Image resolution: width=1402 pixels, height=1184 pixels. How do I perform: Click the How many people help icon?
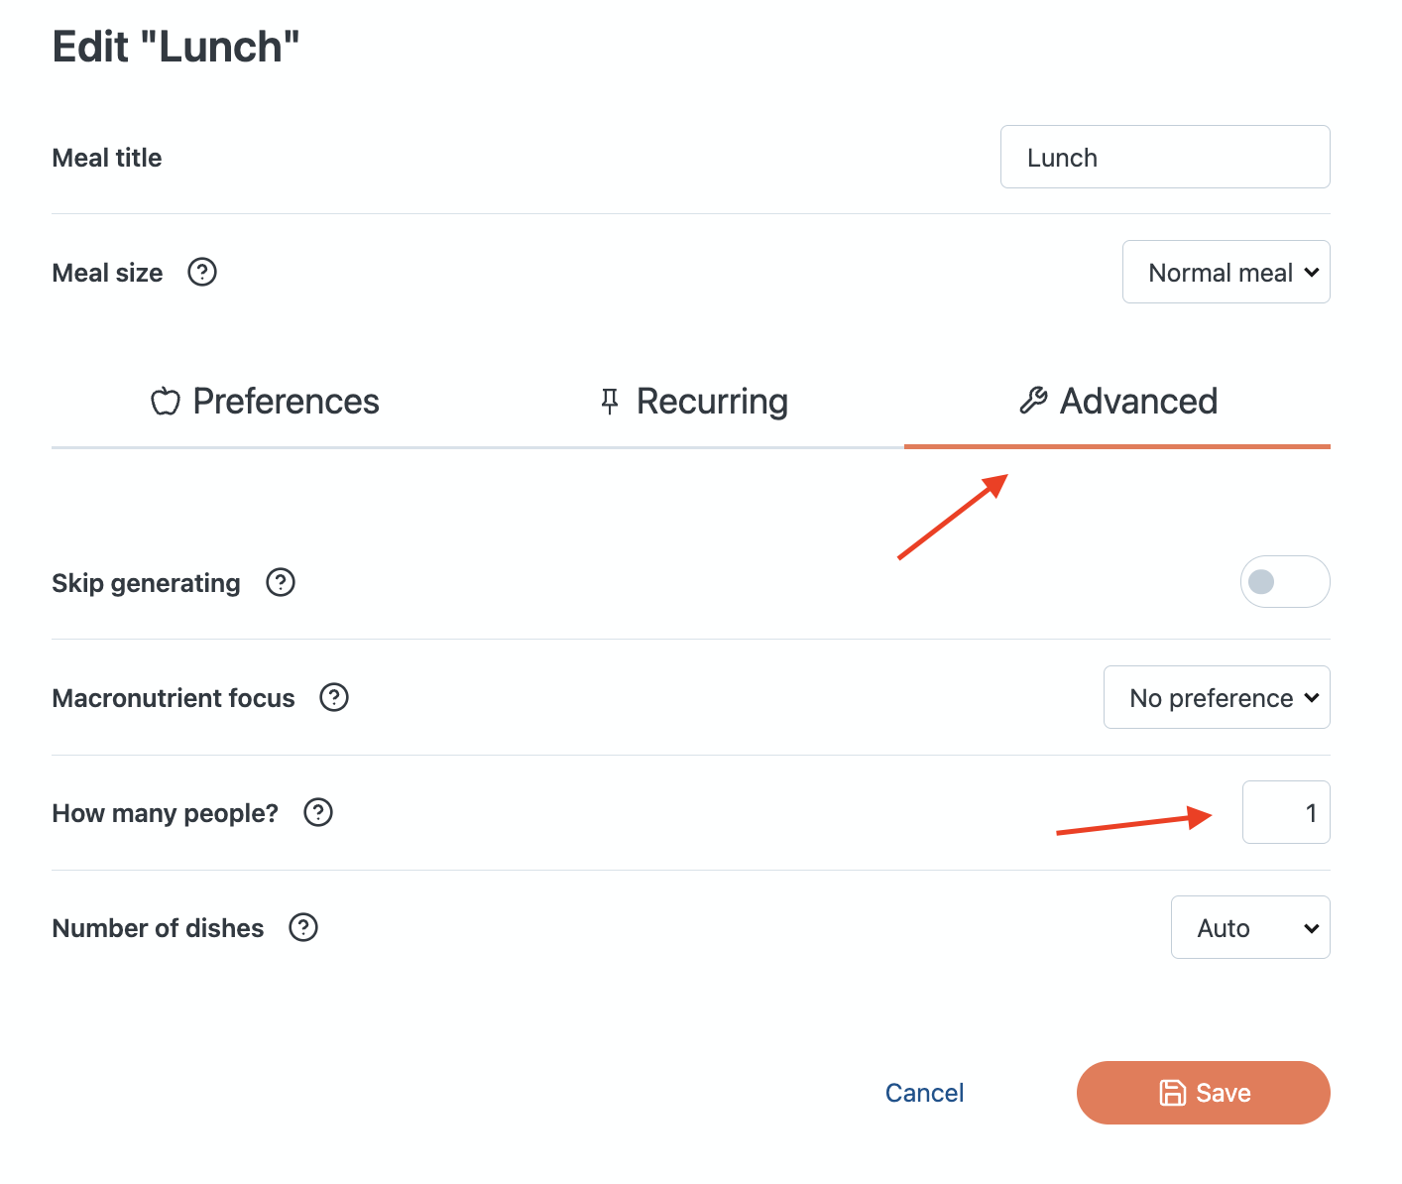click(318, 812)
